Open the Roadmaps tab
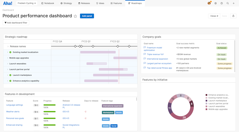 pyautogui.click(x=135, y=3)
